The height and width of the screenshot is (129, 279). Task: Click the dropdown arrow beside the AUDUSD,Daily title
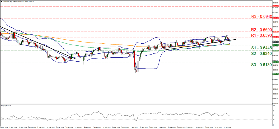[x=1, y=1]
